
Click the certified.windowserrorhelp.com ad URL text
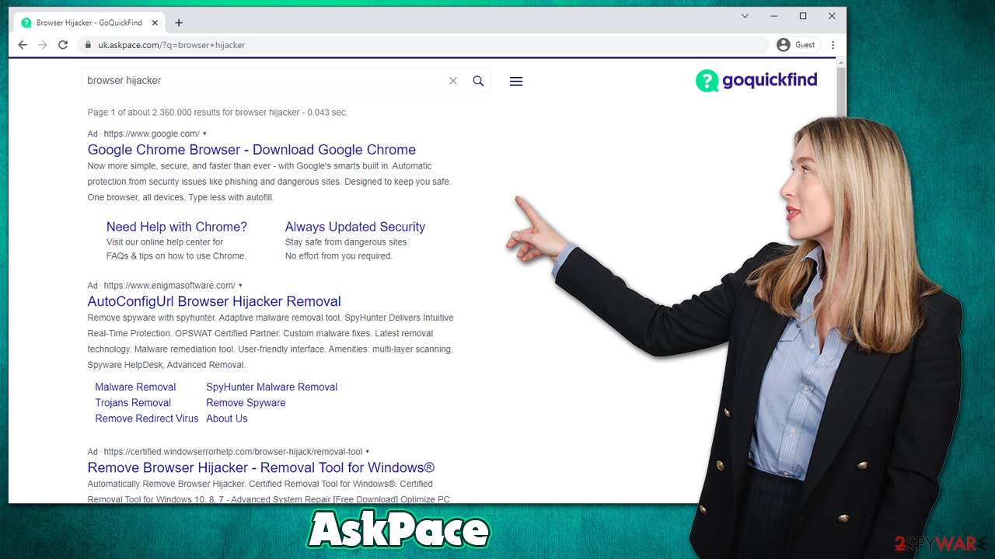(x=233, y=451)
